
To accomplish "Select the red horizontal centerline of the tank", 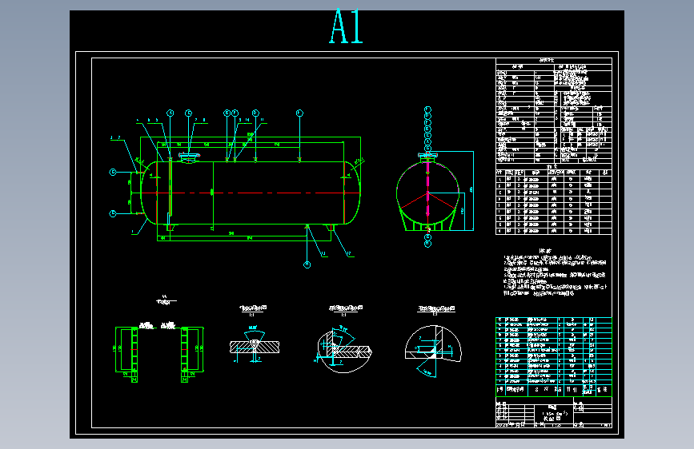I will point(251,193).
